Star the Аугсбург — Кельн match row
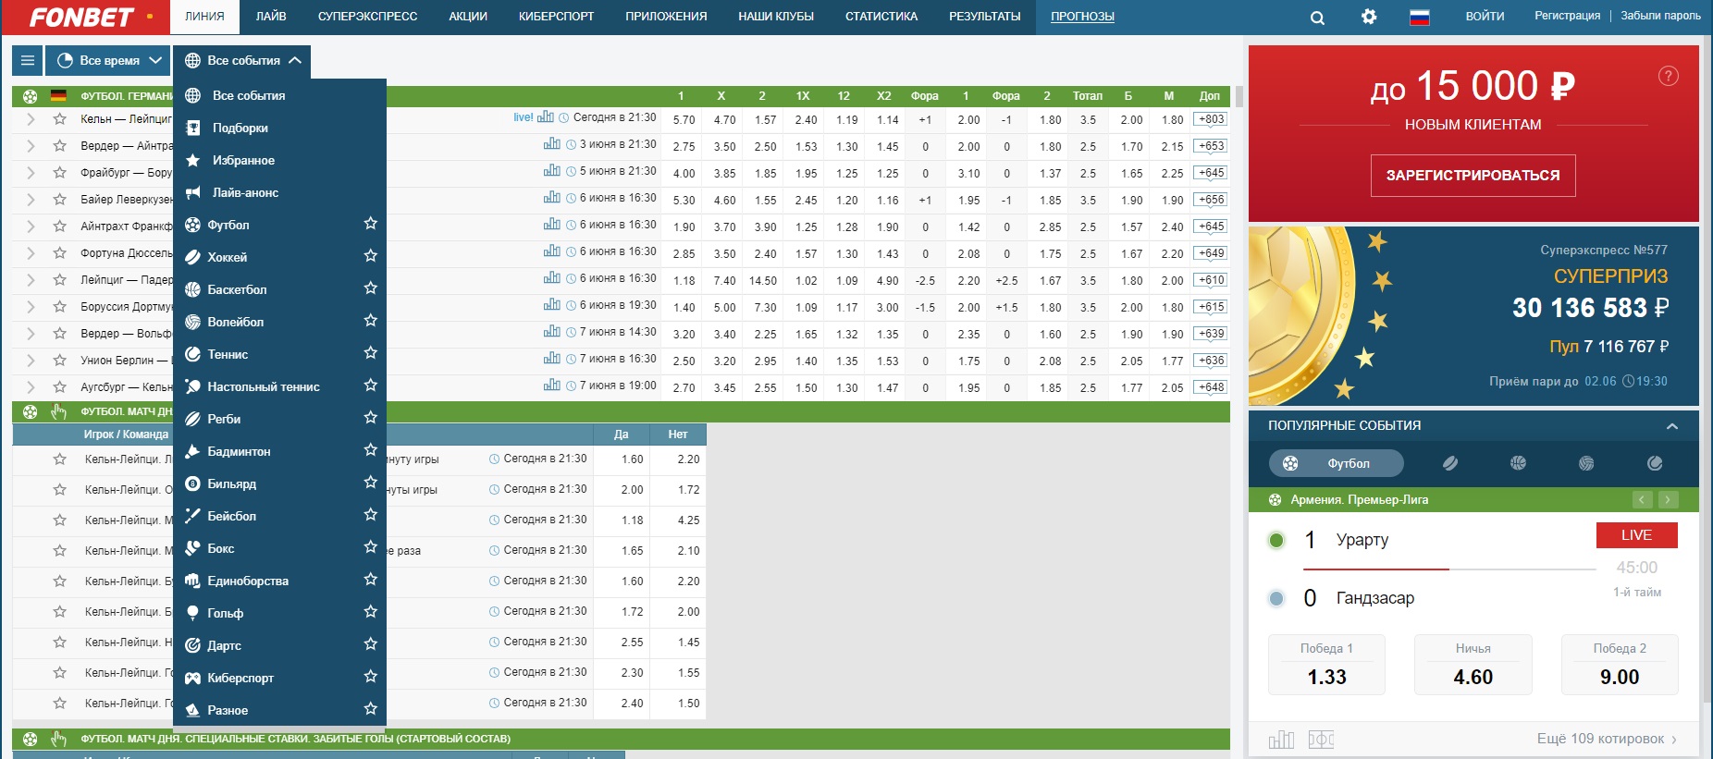Image resolution: width=1713 pixels, height=759 pixels. click(60, 387)
